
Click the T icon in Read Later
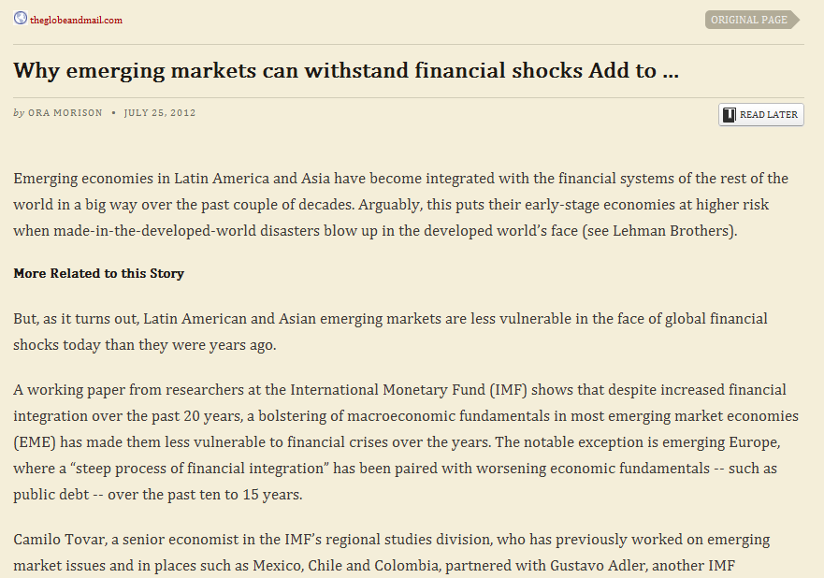pos(730,114)
